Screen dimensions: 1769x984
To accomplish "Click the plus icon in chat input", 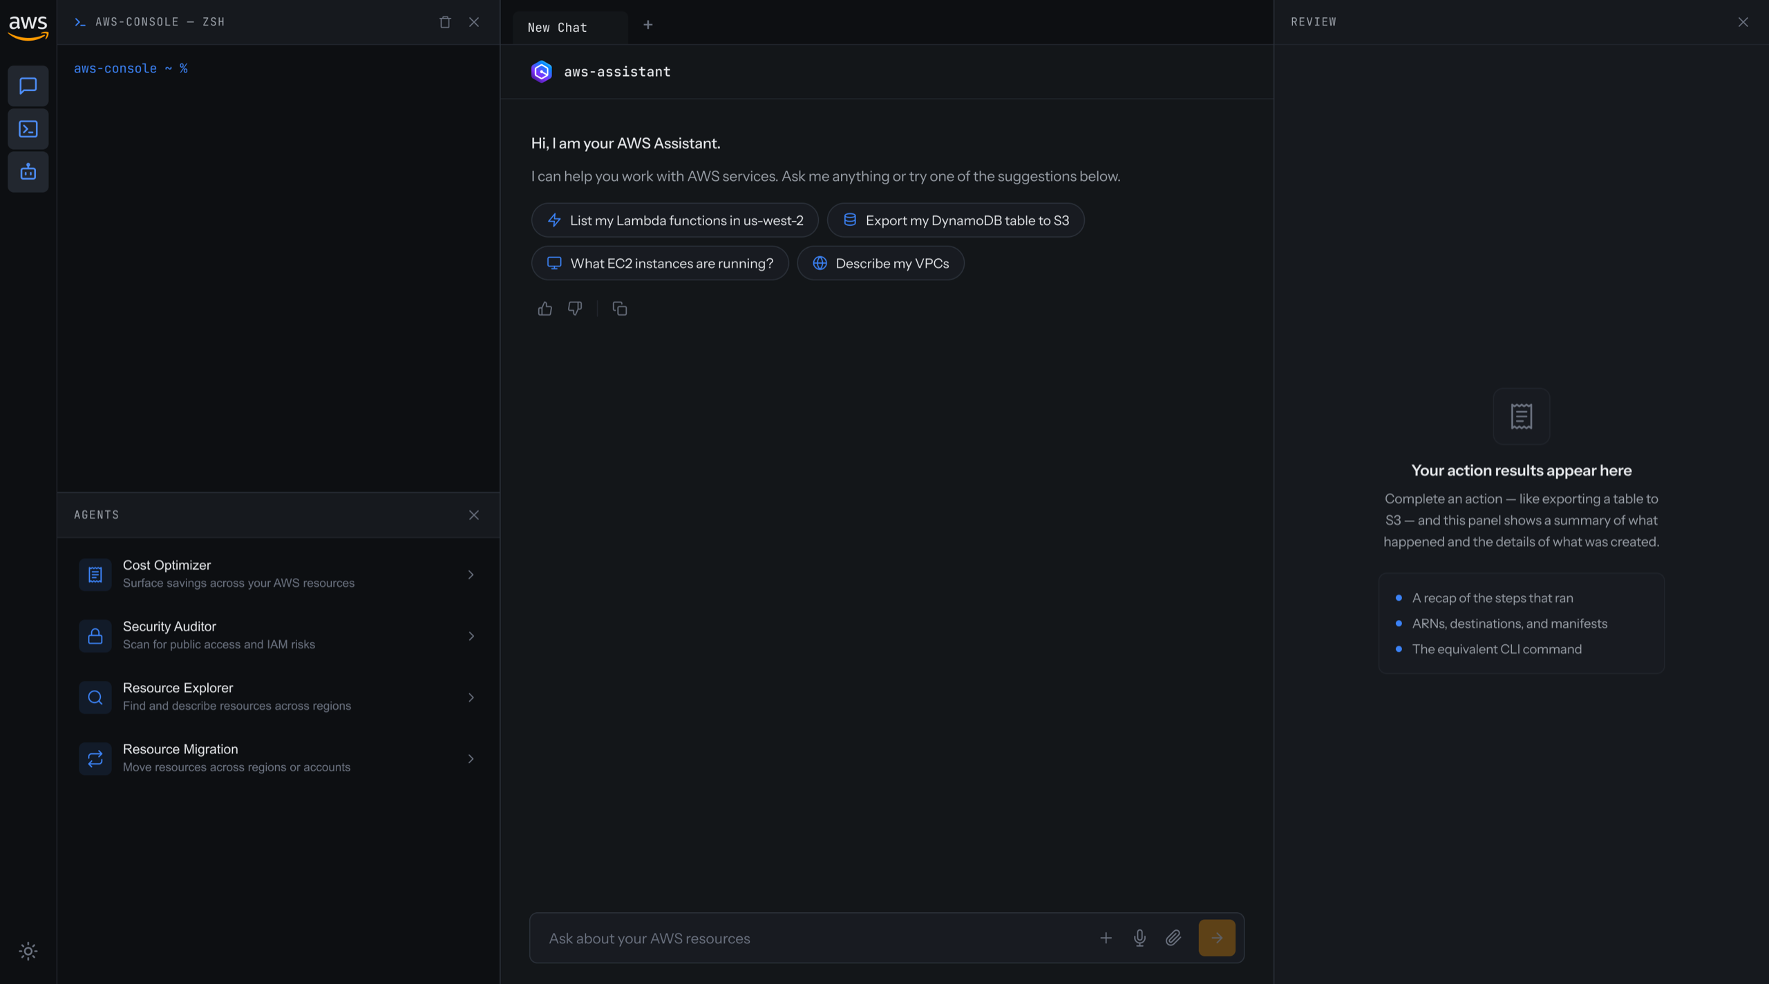I will (x=1106, y=938).
